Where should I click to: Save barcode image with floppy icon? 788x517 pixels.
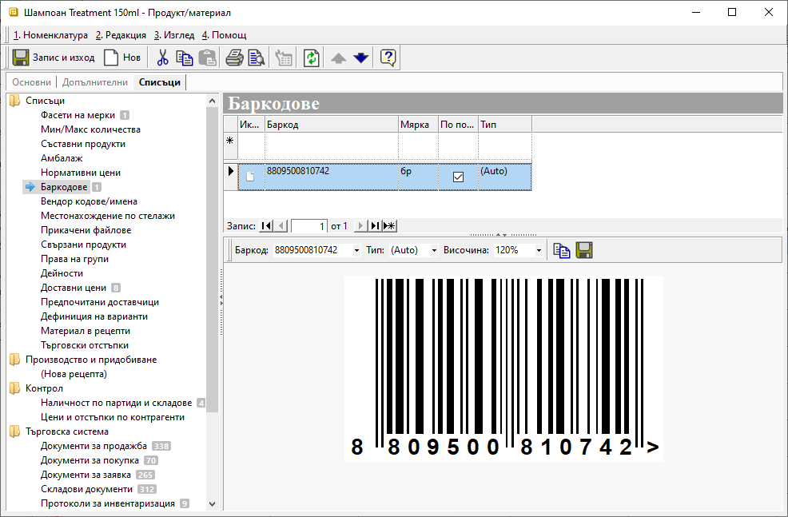pyautogui.click(x=584, y=250)
